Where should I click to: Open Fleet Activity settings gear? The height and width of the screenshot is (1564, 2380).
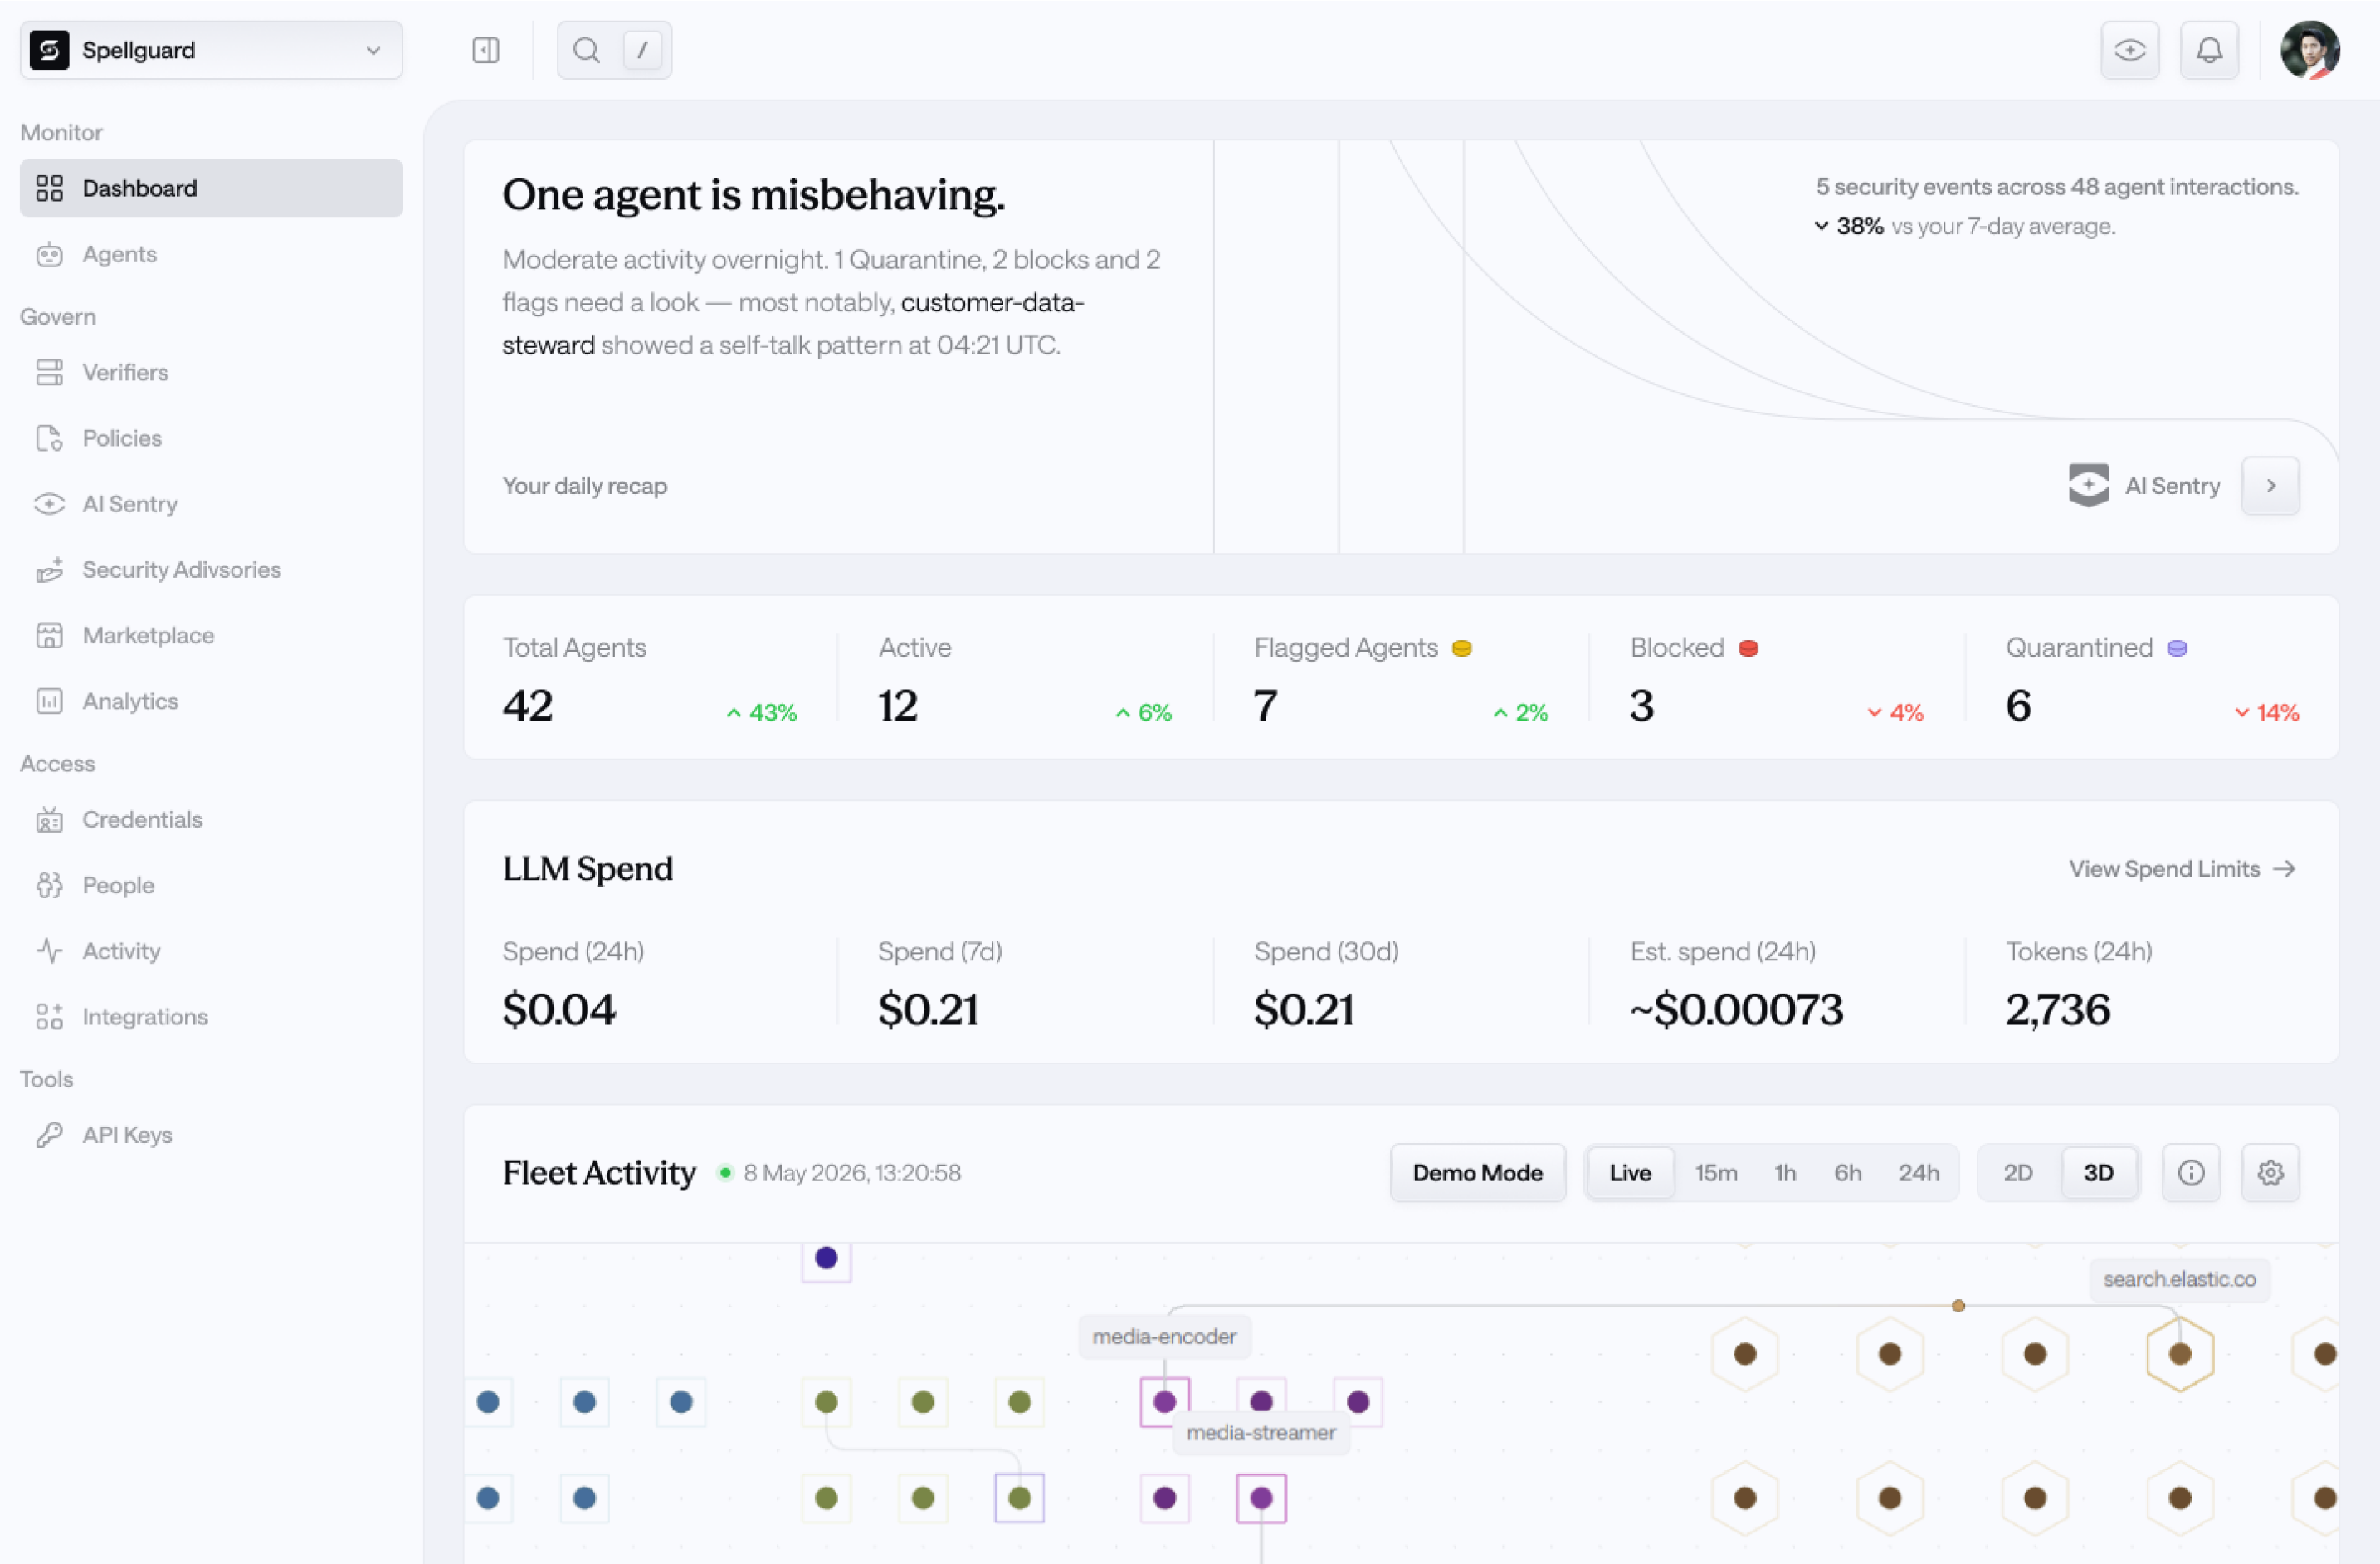coord(2270,1173)
